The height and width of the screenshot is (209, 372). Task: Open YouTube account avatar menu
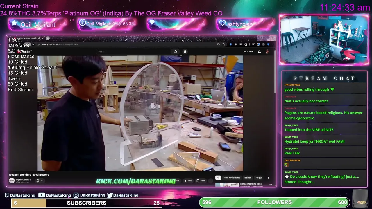pos(267,52)
